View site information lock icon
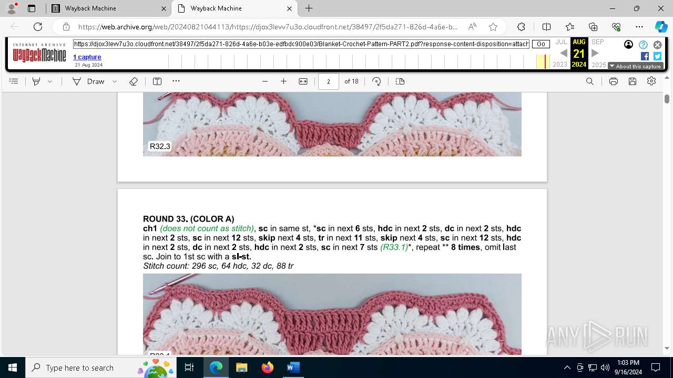673x378 pixels. 66,27
